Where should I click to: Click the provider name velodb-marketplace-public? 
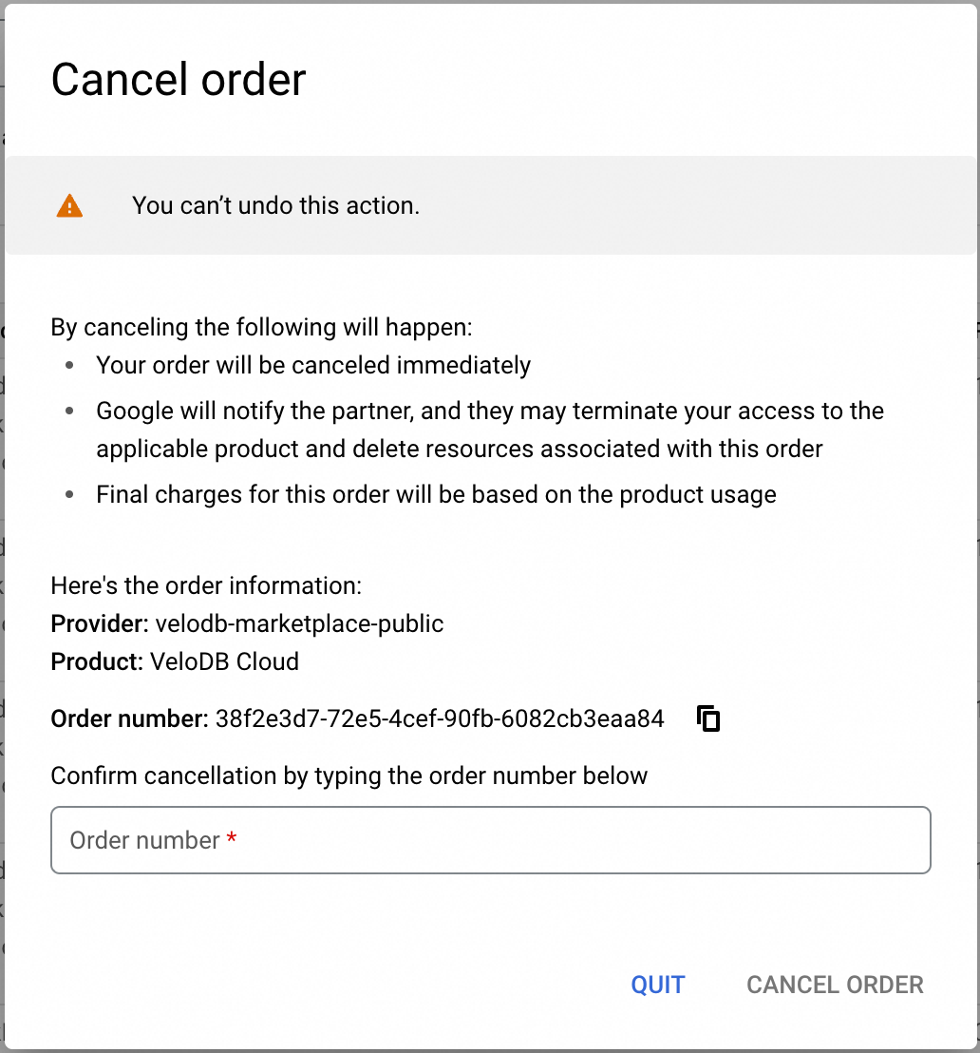[x=299, y=623]
